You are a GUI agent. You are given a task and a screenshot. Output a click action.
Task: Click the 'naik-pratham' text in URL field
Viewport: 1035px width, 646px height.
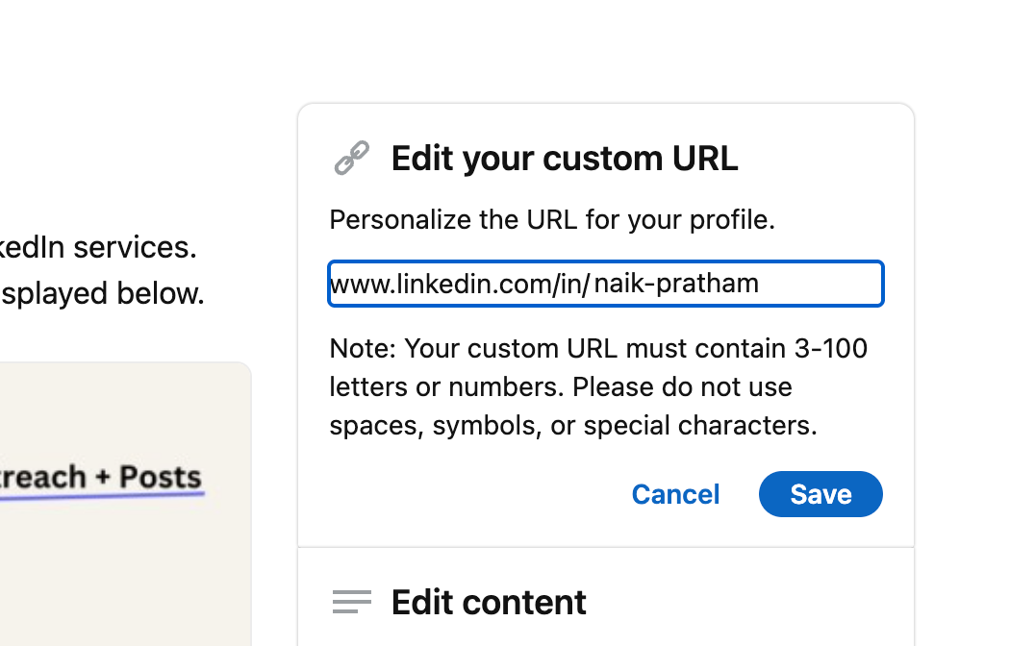pos(676,284)
